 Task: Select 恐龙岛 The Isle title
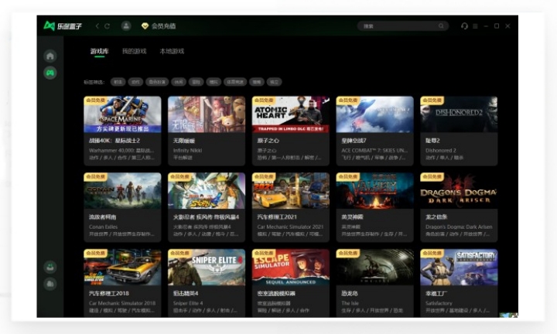click(x=350, y=294)
